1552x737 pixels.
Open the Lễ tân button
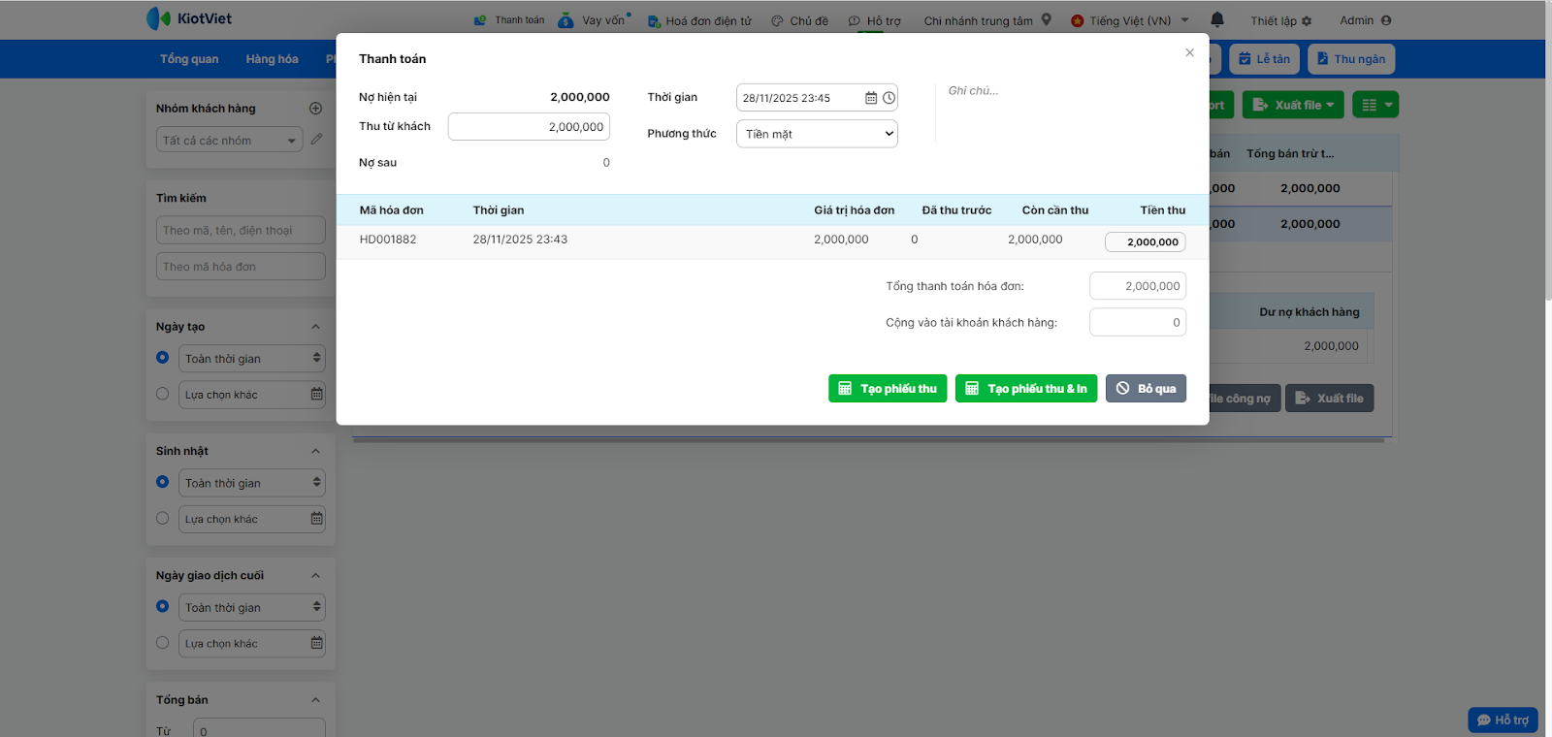pyautogui.click(x=1265, y=59)
